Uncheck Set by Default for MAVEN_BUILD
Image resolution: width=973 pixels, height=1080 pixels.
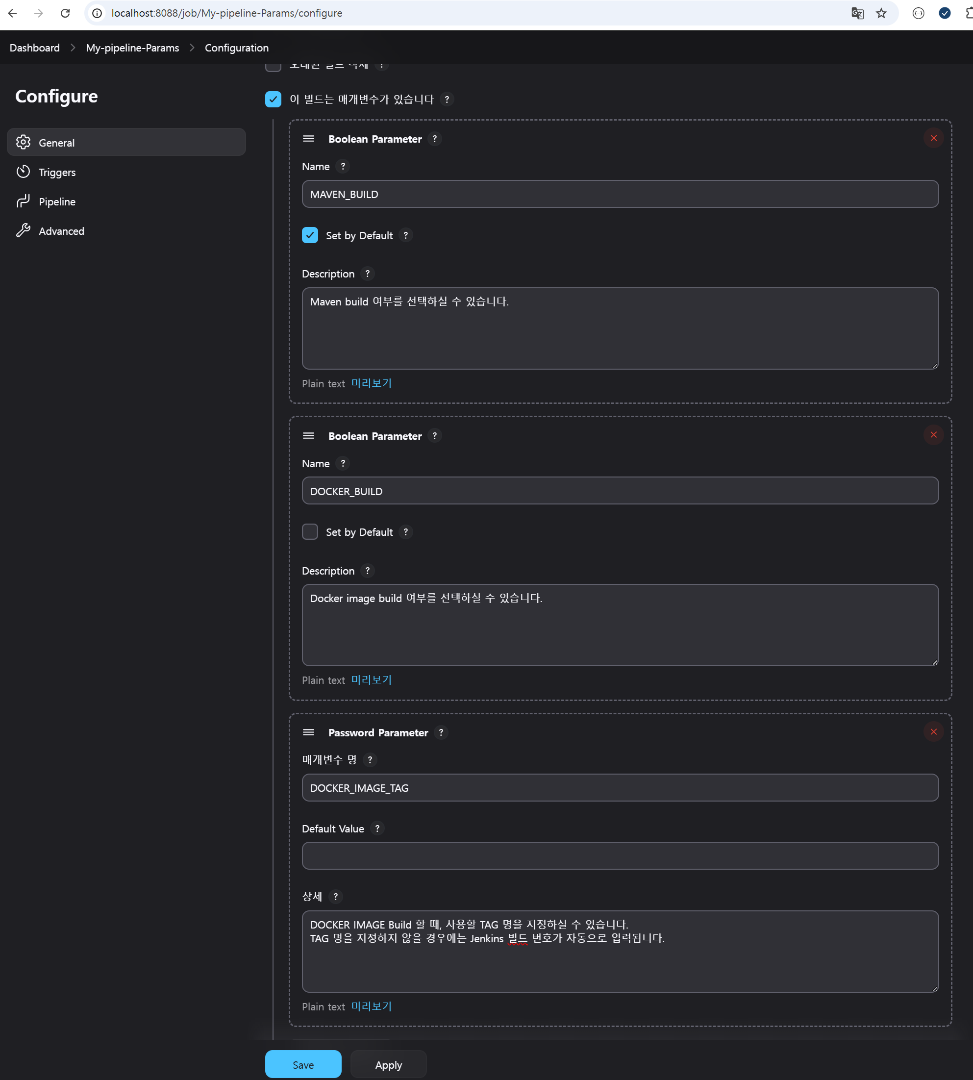click(x=310, y=235)
